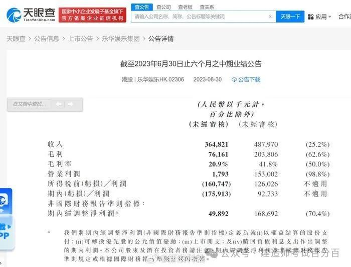Open the 合作 menu item

pos(345,17)
